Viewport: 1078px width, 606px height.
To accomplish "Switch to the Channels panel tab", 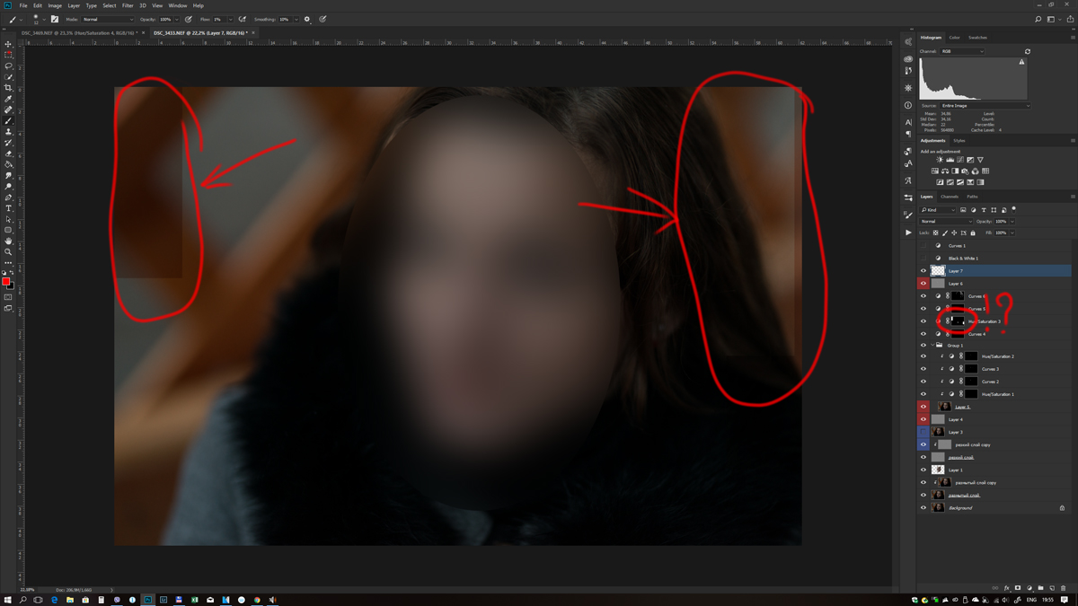I will [950, 197].
